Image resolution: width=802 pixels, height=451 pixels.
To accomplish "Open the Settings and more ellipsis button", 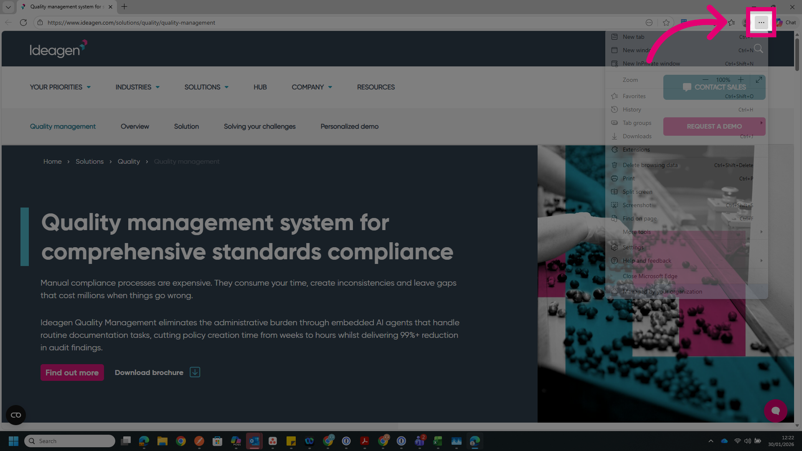I will [761, 23].
